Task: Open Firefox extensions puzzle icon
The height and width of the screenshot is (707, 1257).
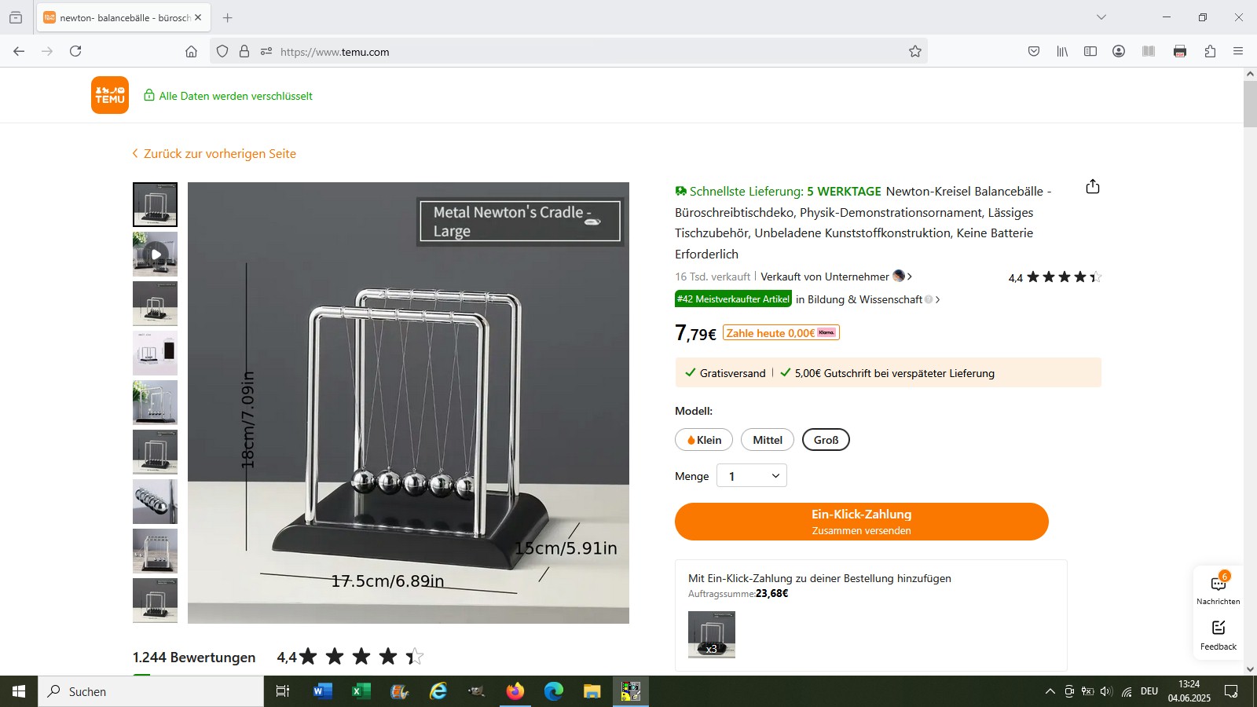Action: [1210, 52]
